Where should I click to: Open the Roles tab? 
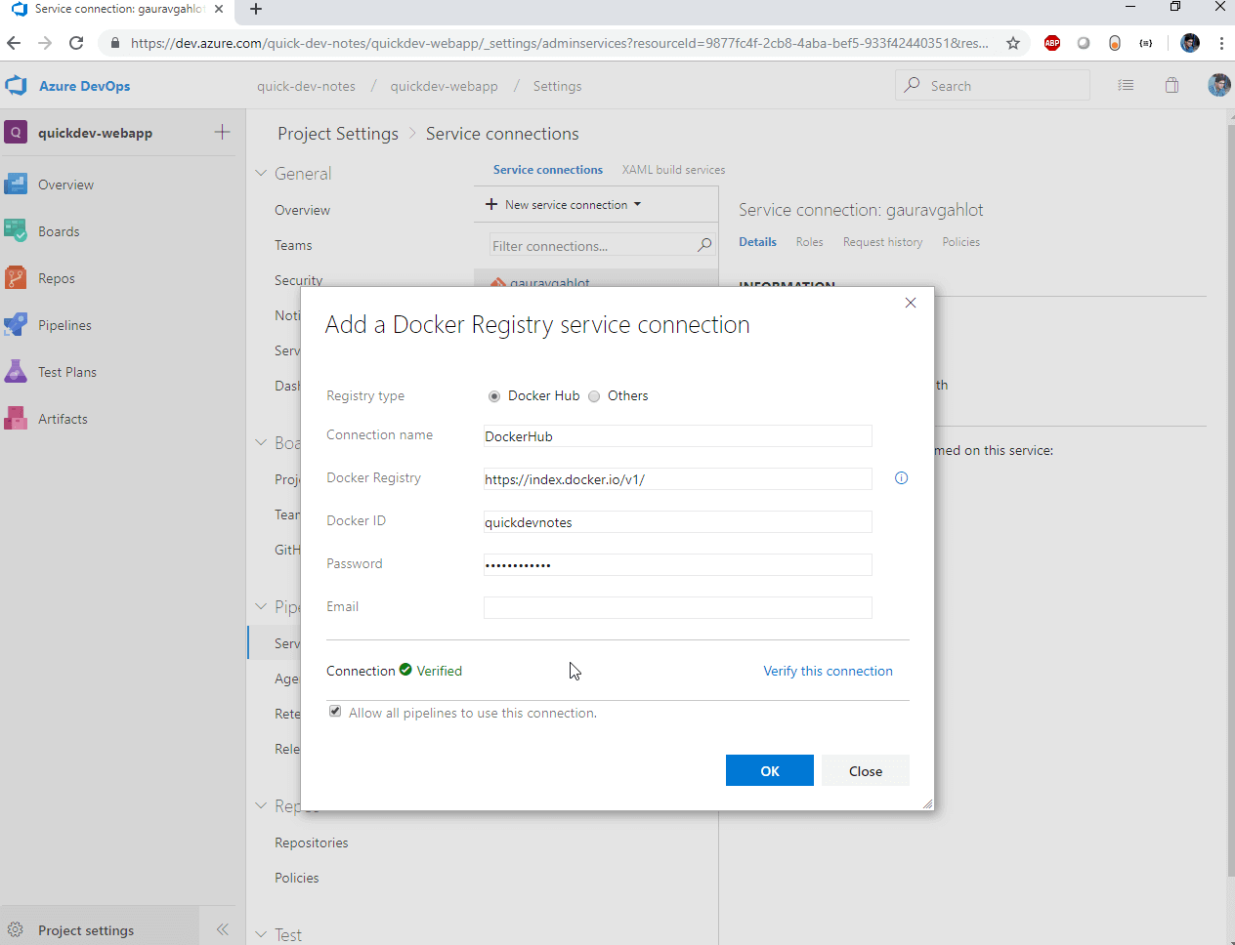[x=809, y=242]
